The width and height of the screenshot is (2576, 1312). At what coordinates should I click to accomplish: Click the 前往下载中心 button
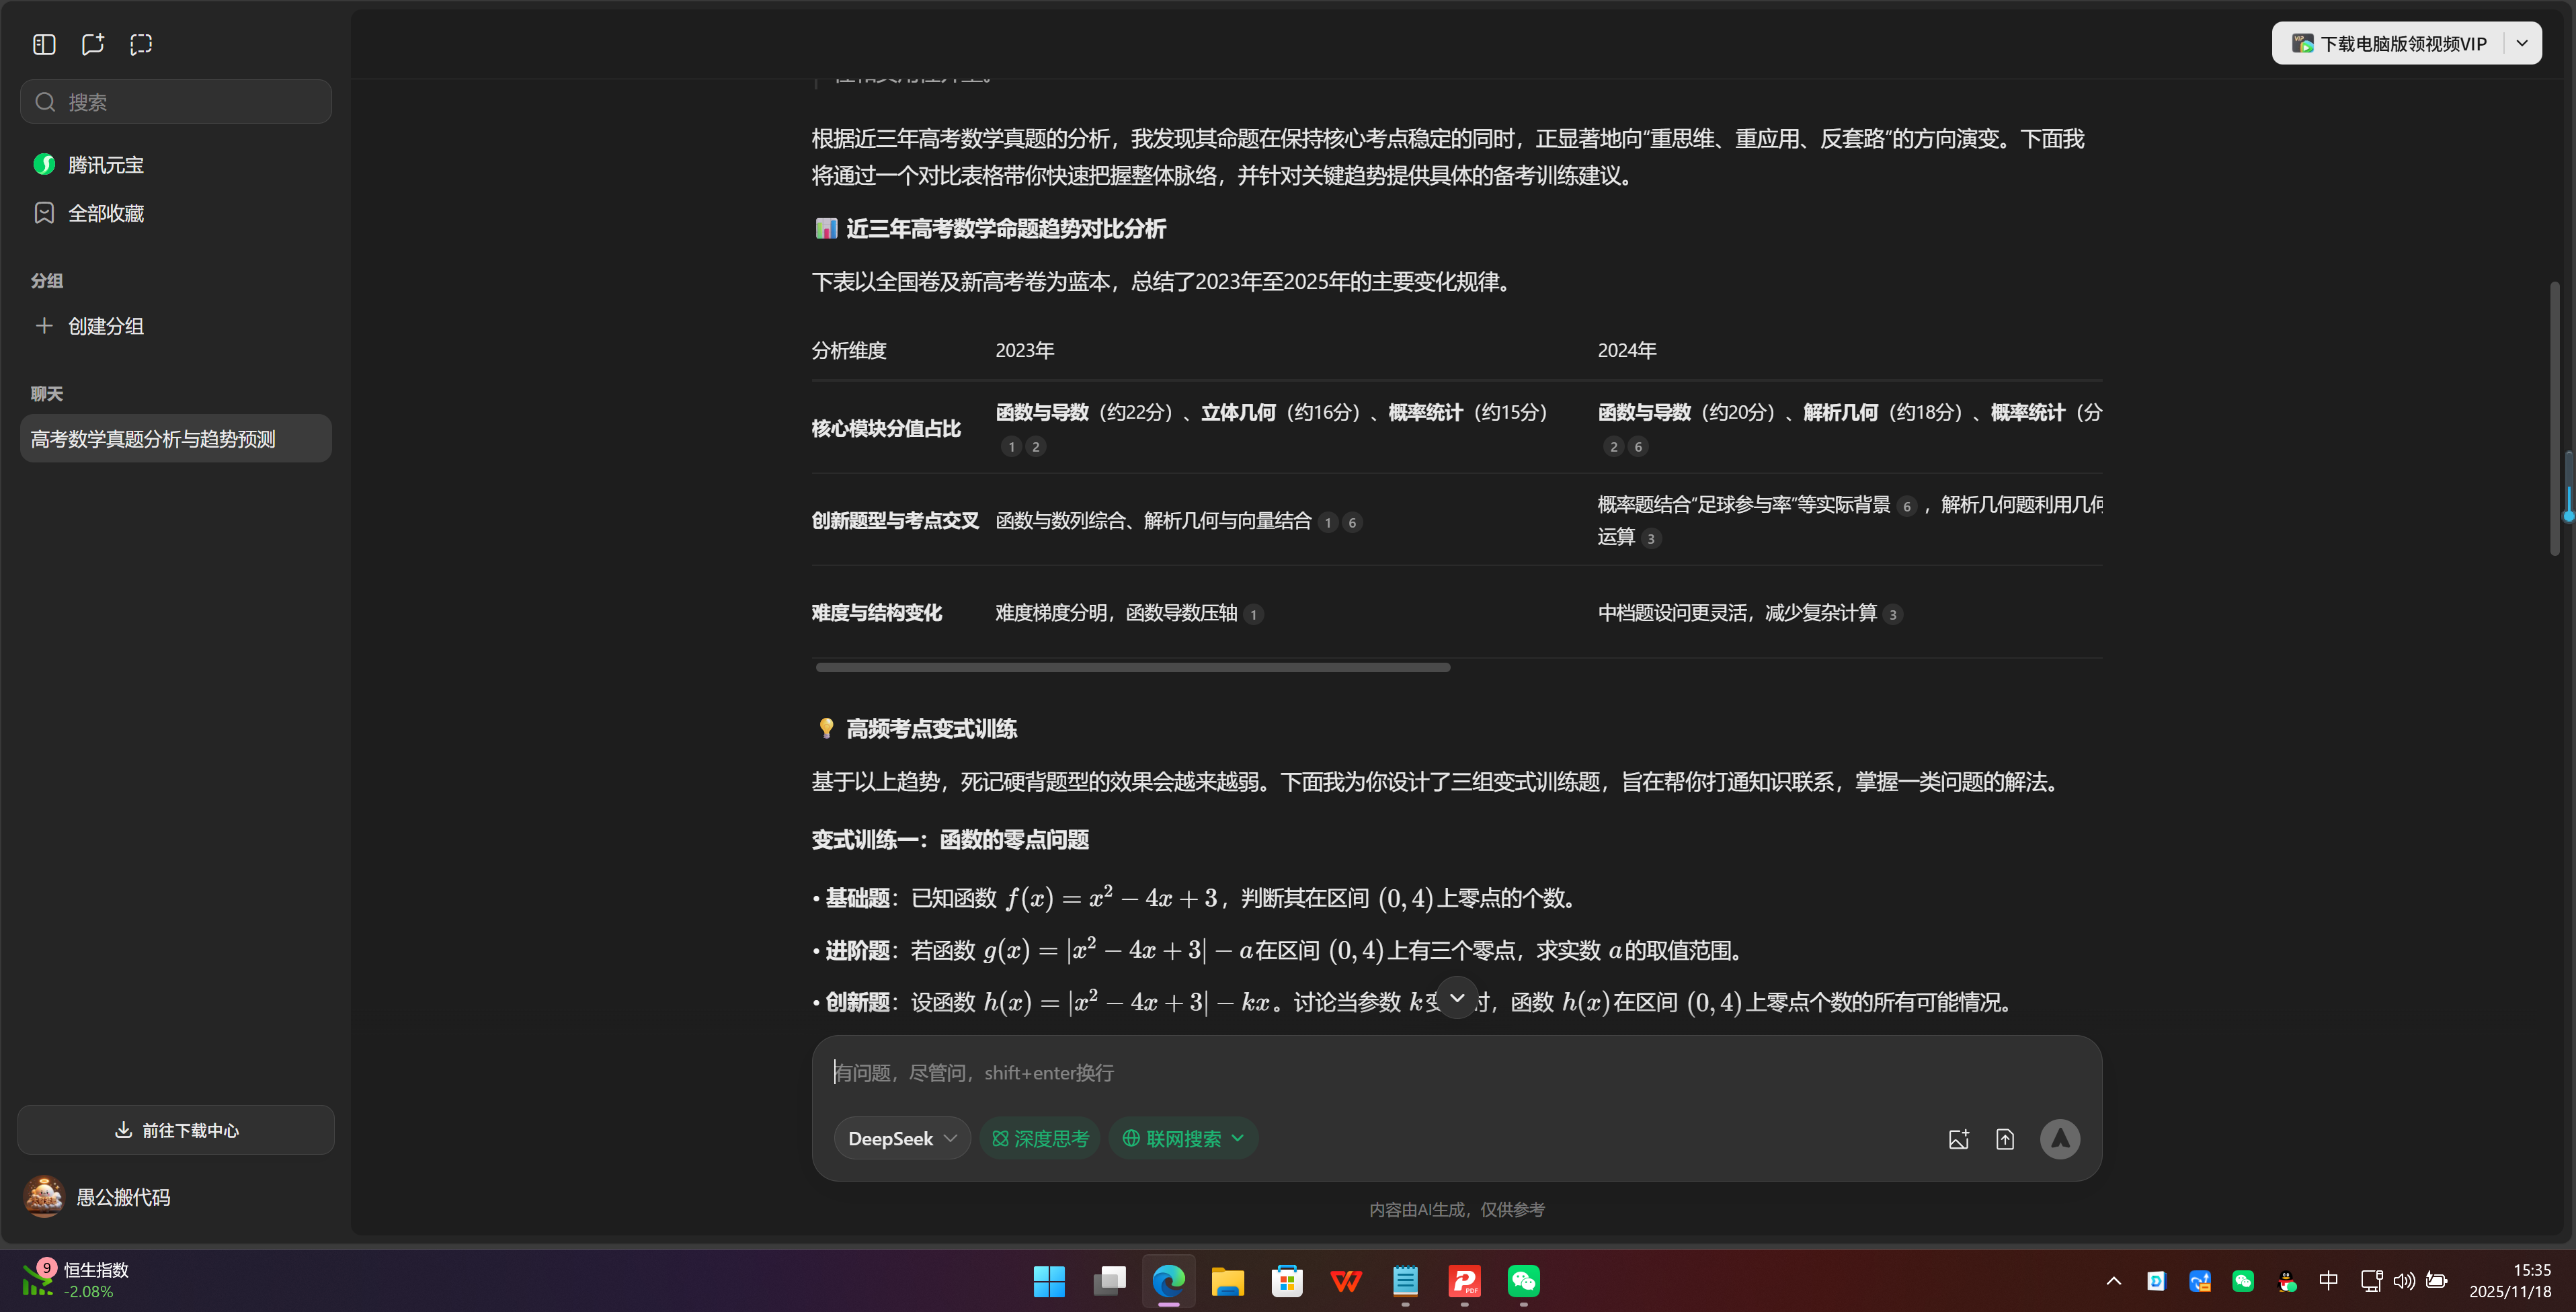click(175, 1130)
